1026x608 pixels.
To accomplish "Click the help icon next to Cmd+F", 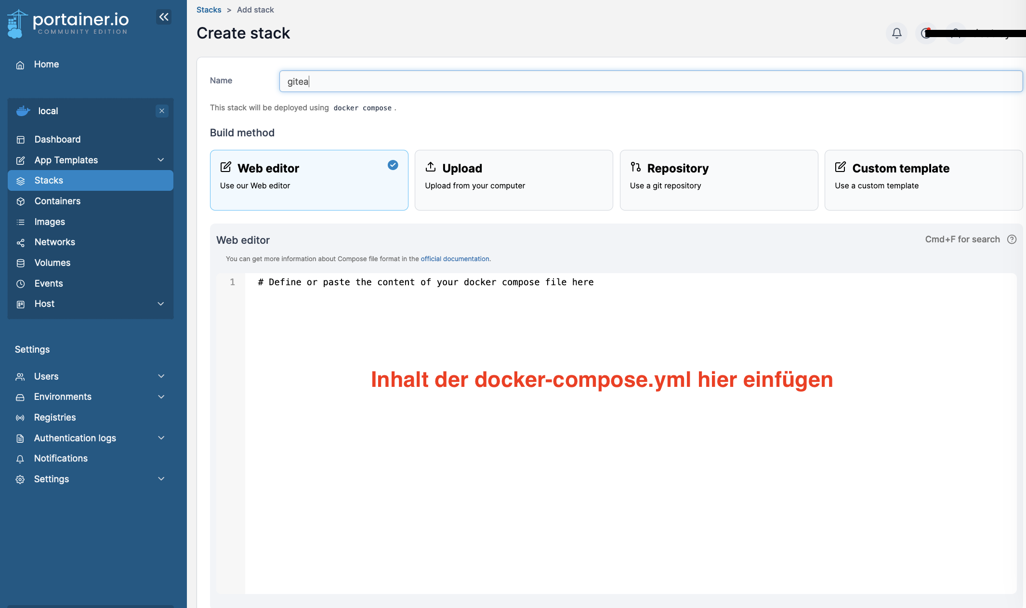I will coord(1012,239).
